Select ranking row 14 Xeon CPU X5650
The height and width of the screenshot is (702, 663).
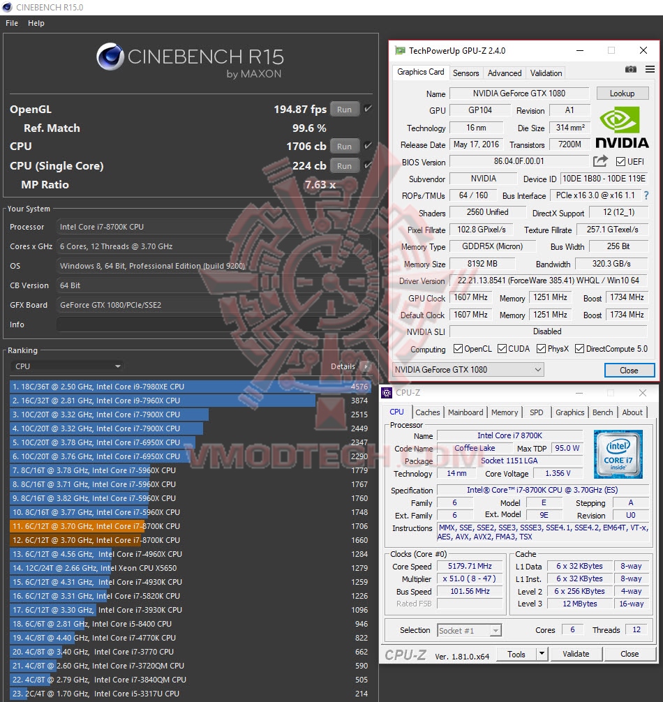[x=190, y=568]
